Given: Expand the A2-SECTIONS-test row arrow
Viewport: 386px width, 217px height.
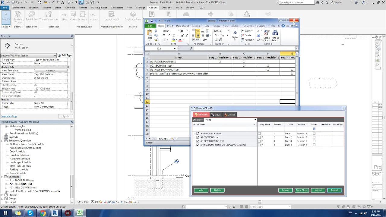Looking at the screenshot, I should pyautogui.click(x=194, y=137).
